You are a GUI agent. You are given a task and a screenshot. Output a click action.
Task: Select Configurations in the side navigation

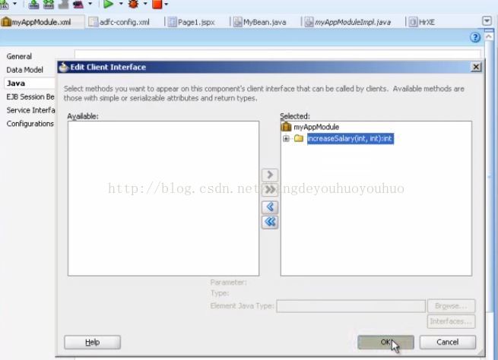[x=30, y=124]
